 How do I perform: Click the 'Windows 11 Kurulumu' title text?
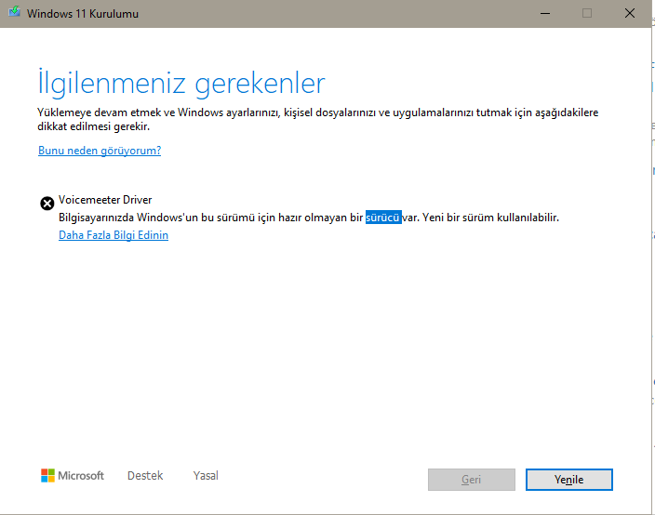click(x=83, y=14)
